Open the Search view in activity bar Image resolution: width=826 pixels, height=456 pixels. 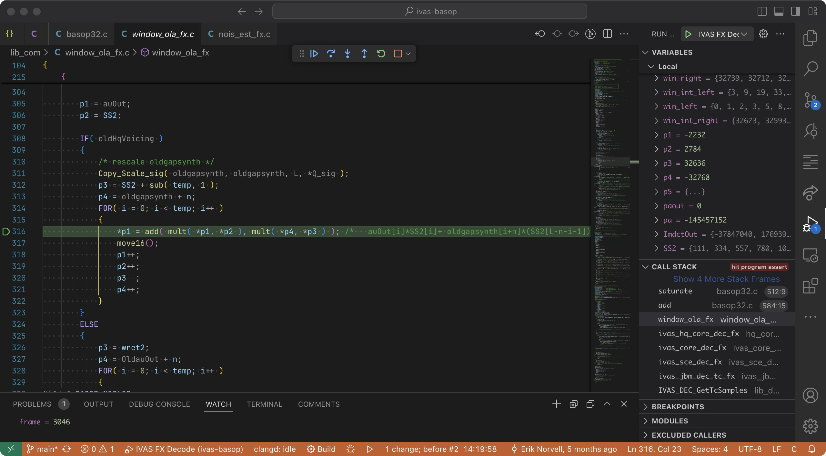[x=810, y=69]
